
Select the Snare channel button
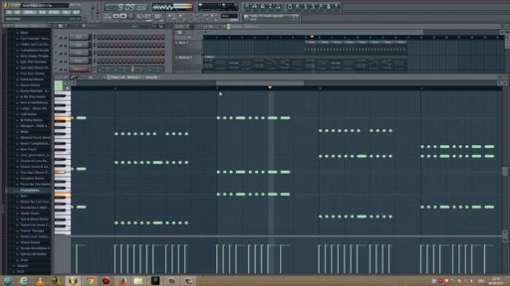point(78,61)
